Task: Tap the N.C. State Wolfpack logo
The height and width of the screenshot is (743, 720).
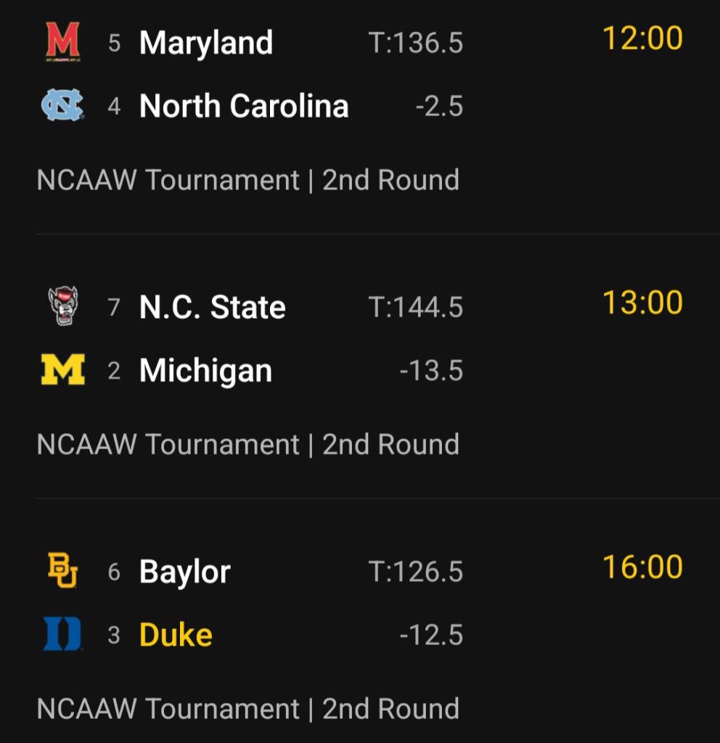Action: (62, 306)
